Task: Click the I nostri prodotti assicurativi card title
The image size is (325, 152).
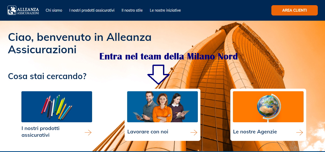Action: (x=40, y=132)
